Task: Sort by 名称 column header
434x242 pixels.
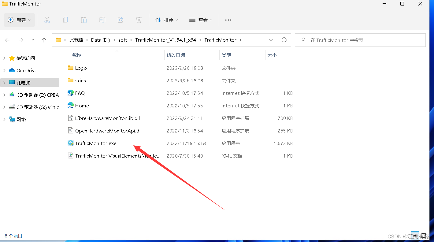Action: point(76,55)
